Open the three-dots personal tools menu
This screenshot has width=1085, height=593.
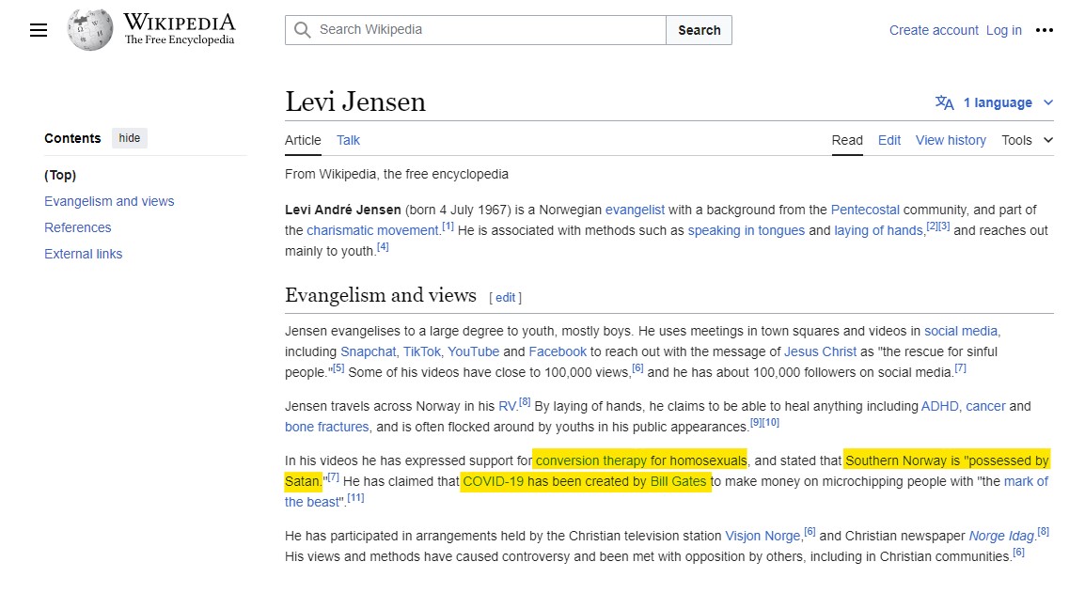(1045, 30)
